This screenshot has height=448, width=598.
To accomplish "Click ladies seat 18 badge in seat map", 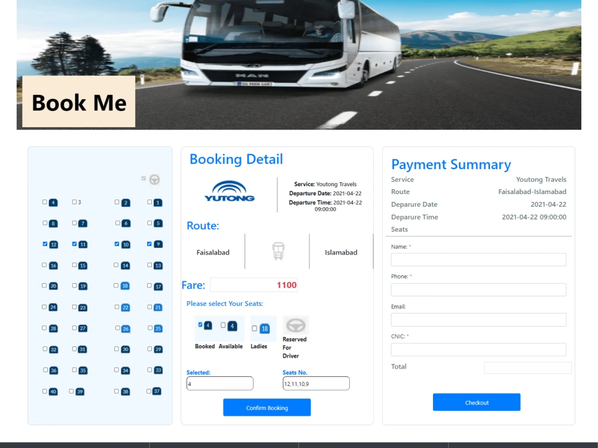I will point(125,286).
